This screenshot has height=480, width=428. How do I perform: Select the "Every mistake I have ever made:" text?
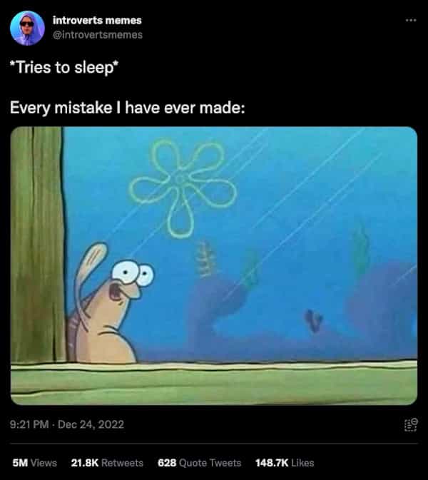tap(128, 108)
